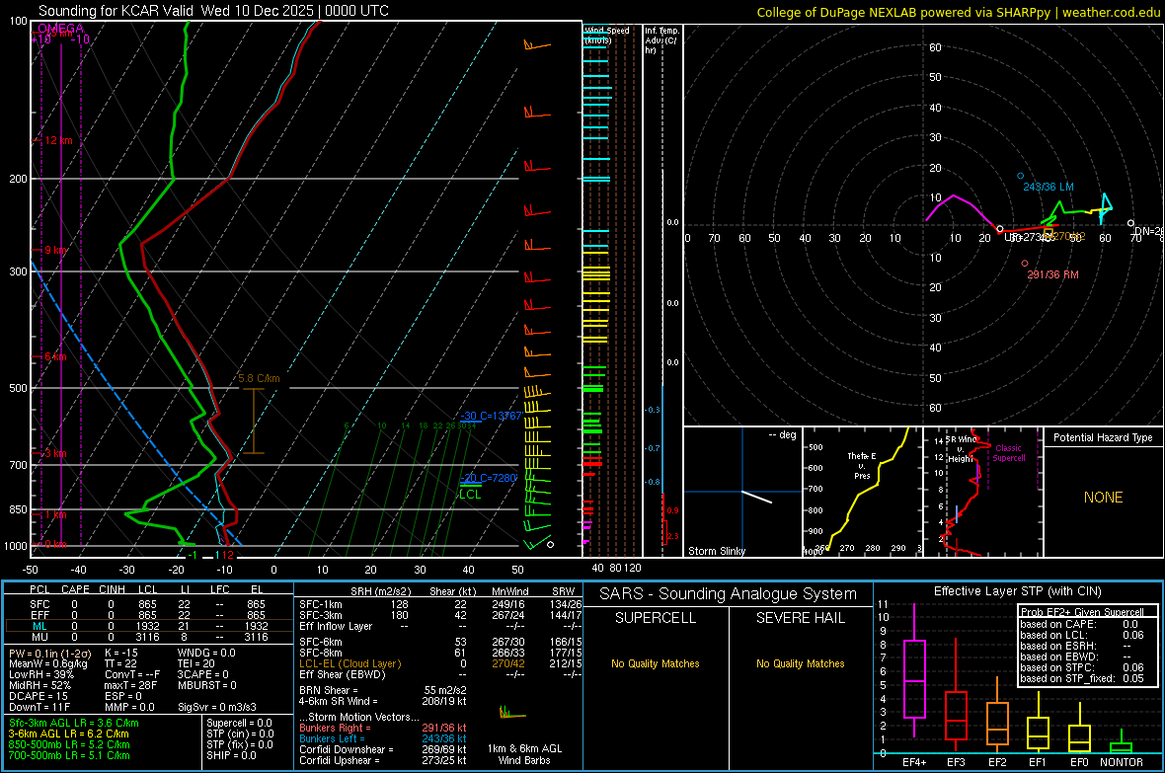Click the Wind Speed (knots) panel header
The image size is (1165, 773).
click(x=607, y=35)
